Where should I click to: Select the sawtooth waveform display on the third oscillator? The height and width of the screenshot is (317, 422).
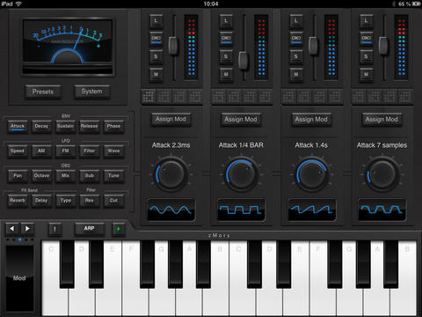pyautogui.click(x=312, y=210)
